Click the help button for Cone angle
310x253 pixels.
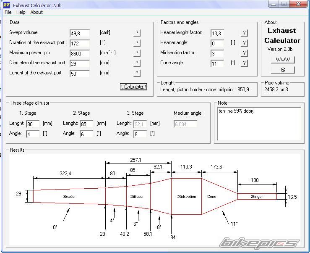click(244, 63)
